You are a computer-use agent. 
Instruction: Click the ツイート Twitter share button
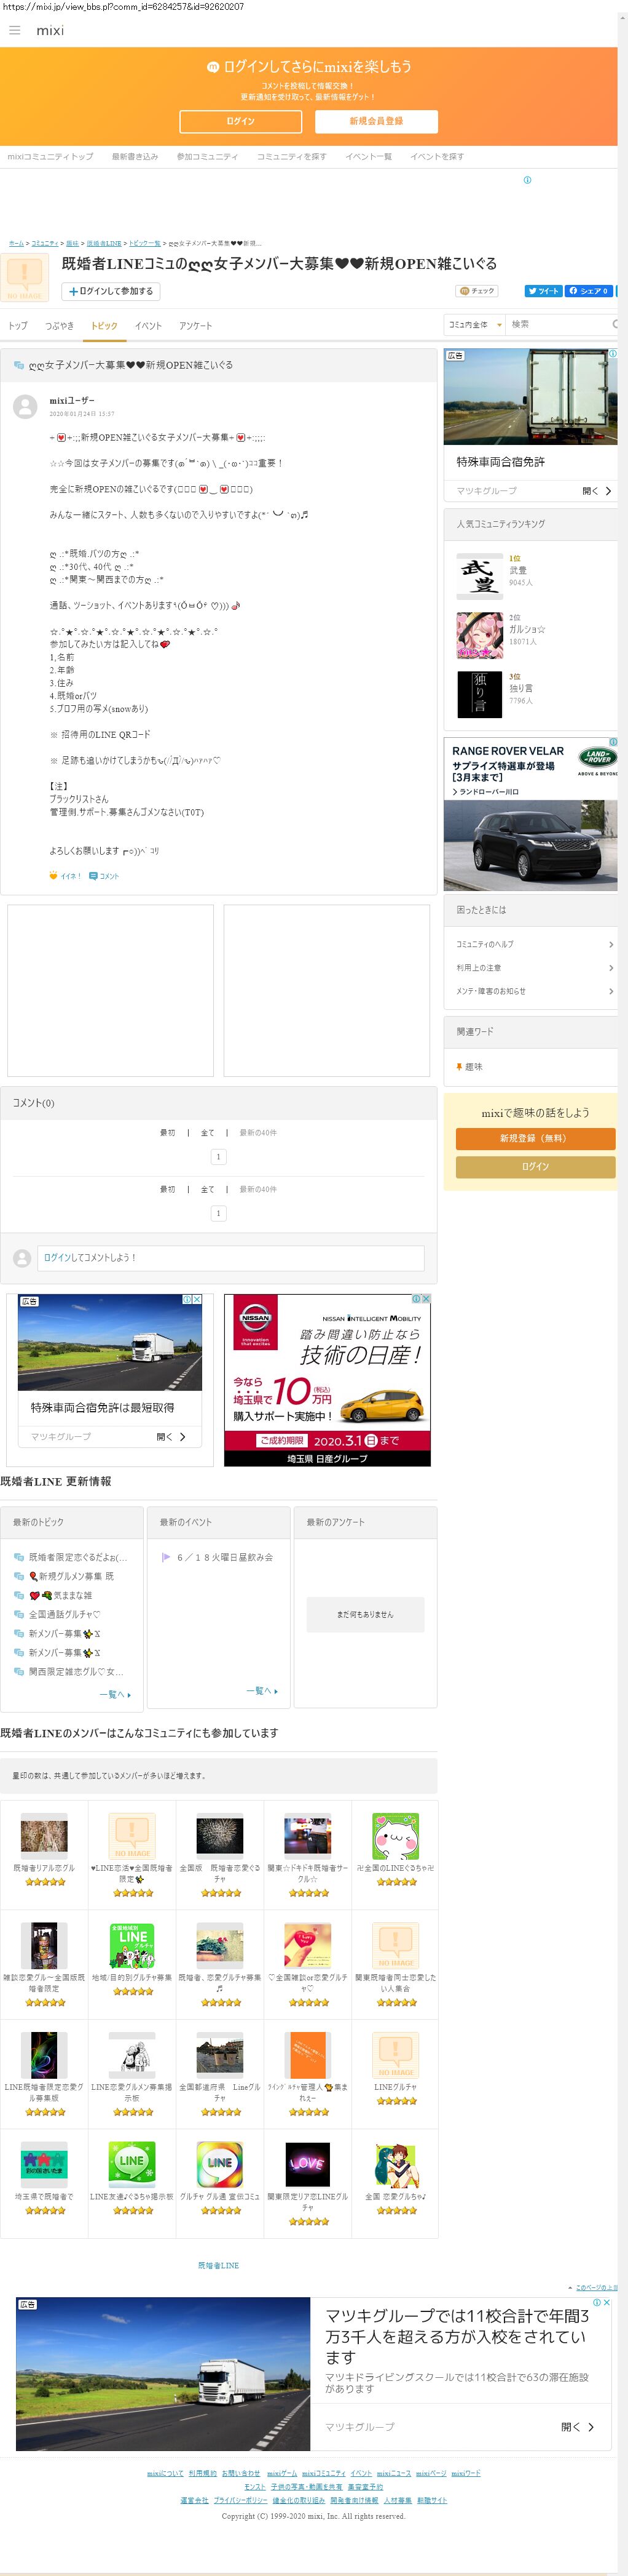[543, 291]
